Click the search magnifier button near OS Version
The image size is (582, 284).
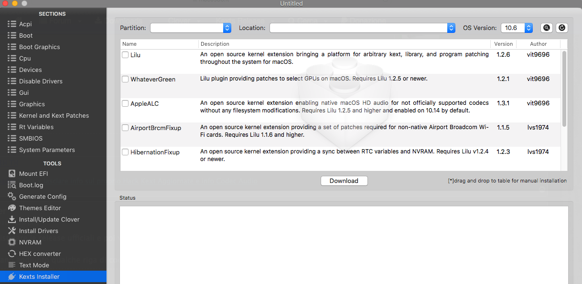click(547, 28)
